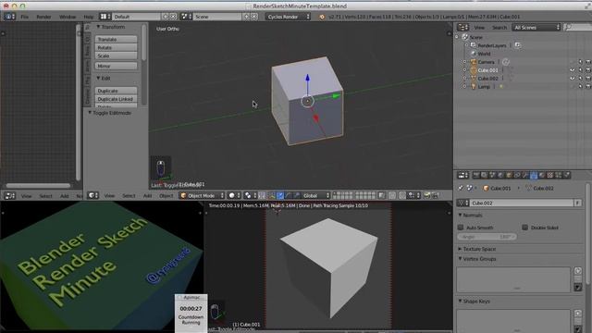Toggle the 3D manipulator widget button

coord(272,195)
